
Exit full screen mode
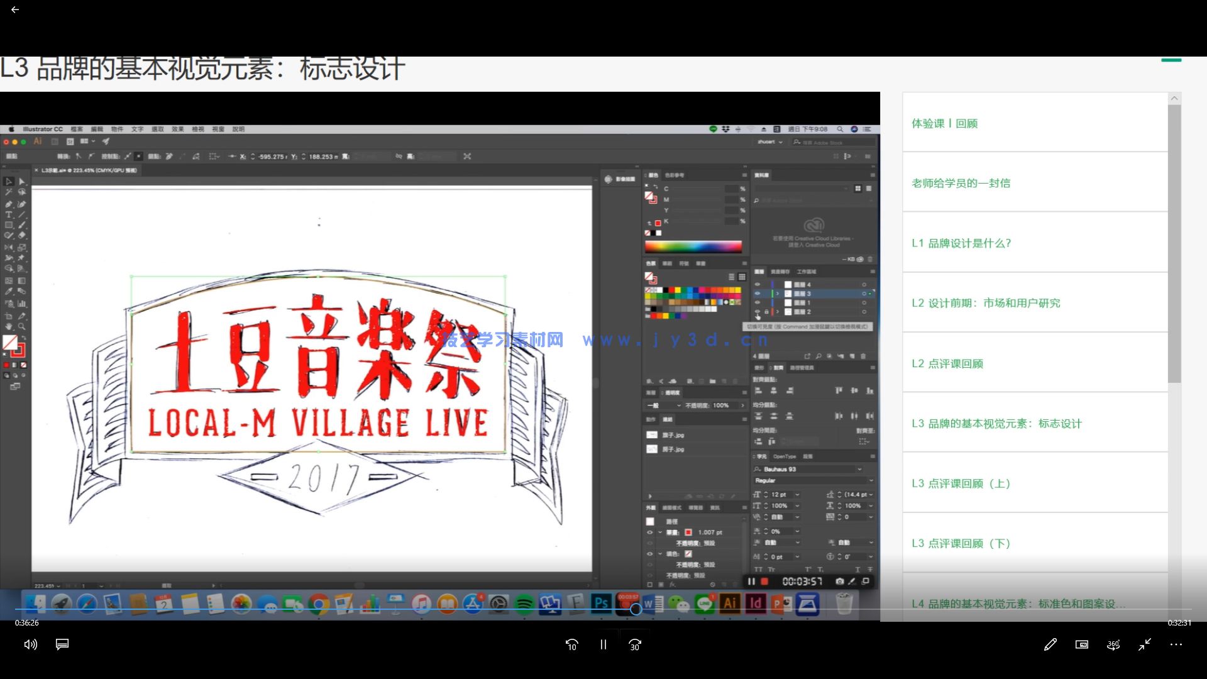coord(1145,644)
